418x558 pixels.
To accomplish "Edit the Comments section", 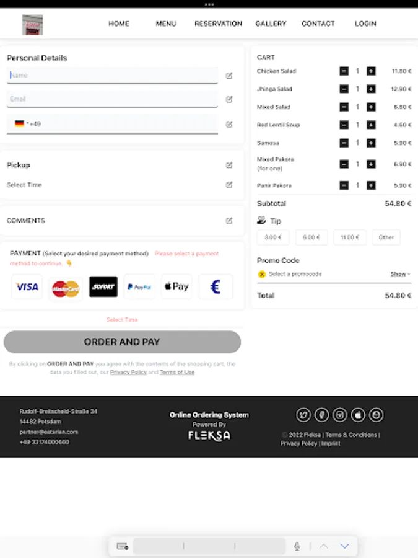I will pyautogui.click(x=229, y=221).
